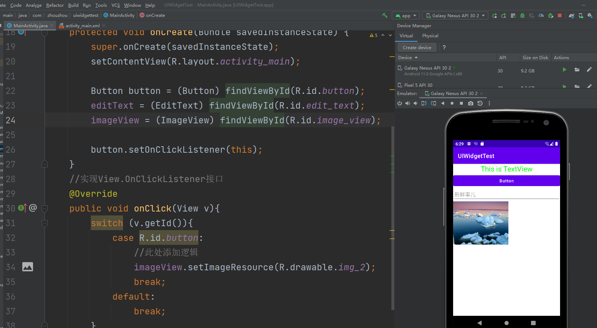Open the Build menu

73,5
